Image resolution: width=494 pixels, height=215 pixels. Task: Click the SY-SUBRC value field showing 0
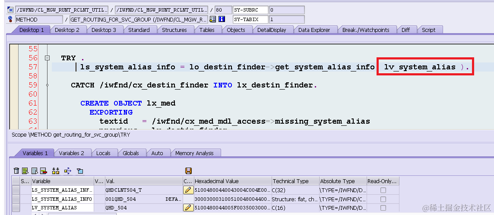[287, 10]
